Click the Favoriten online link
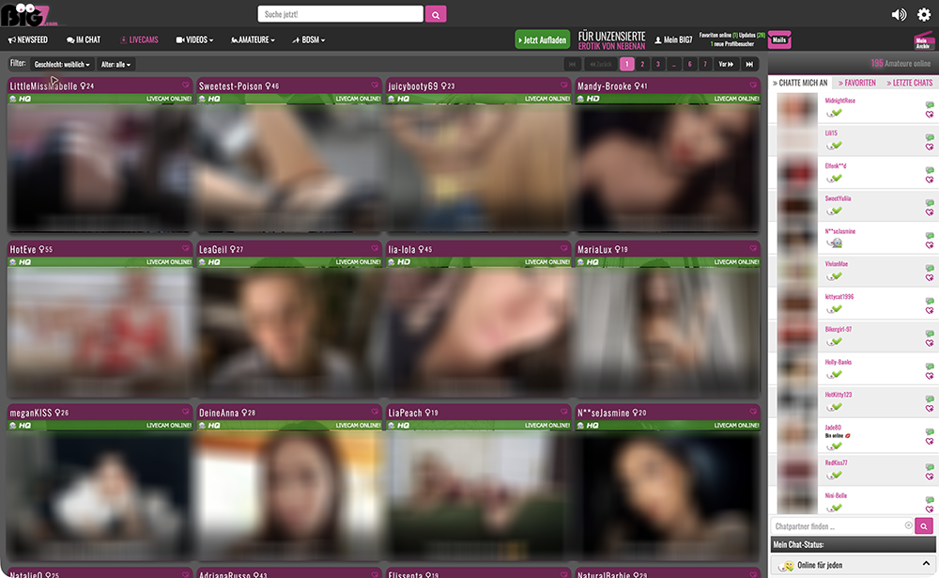The image size is (939, 578). click(x=718, y=36)
